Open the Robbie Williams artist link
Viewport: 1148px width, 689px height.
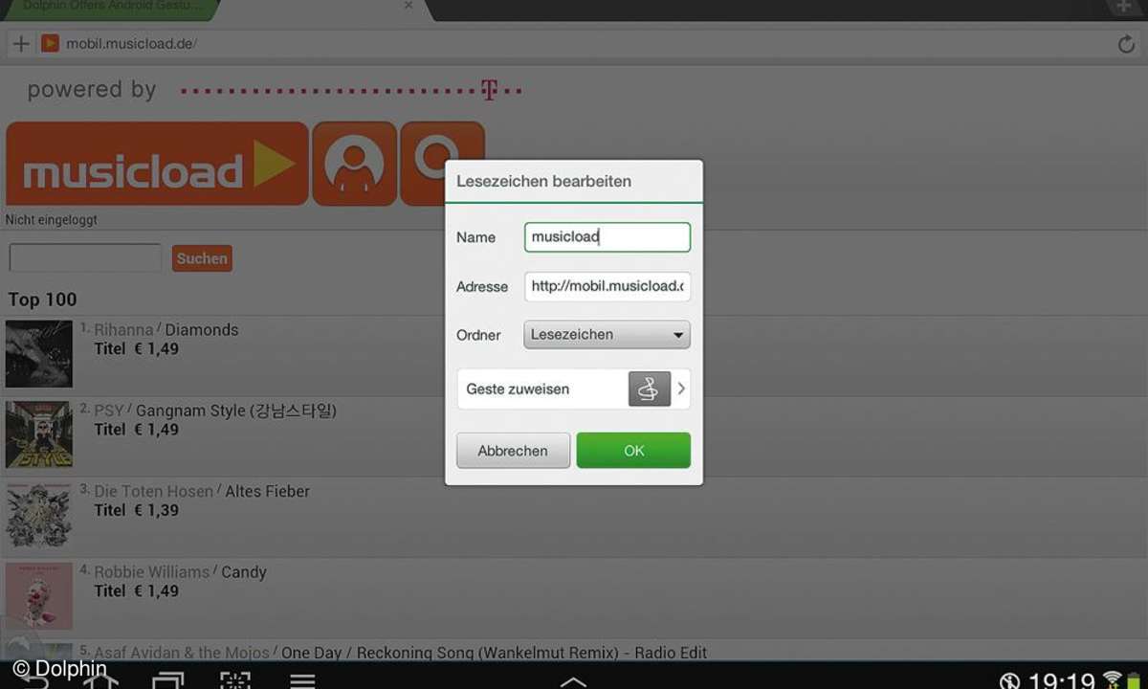[151, 572]
